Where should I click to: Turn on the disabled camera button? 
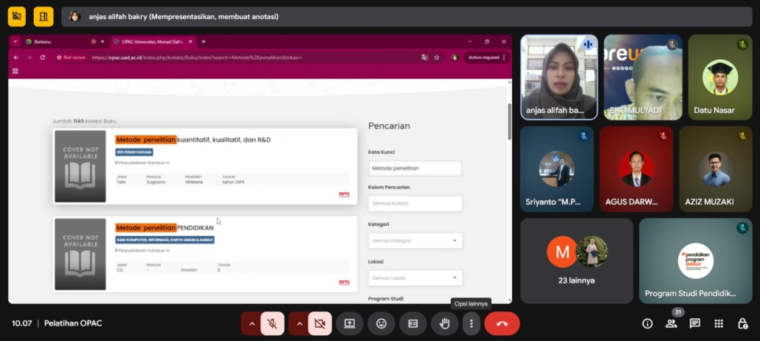click(319, 323)
